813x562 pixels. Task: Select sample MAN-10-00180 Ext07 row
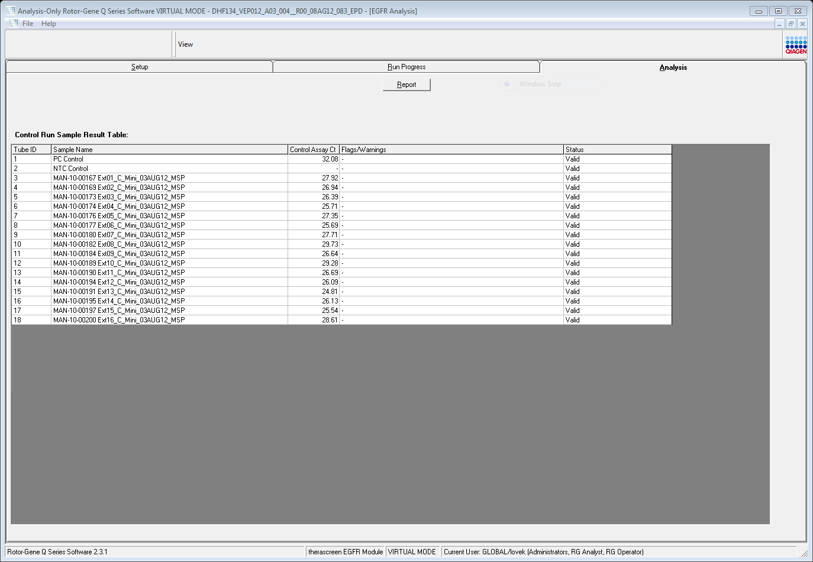tap(341, 235)
